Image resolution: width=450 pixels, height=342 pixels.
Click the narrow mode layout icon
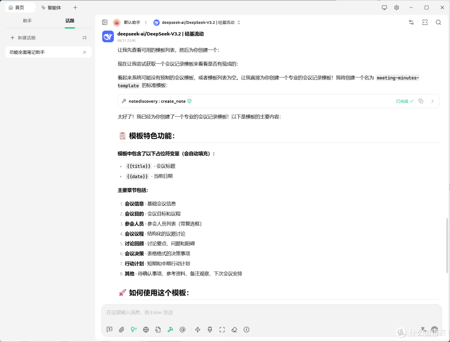point(425,22)
